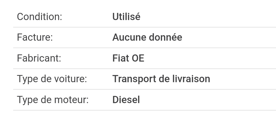Click the "Fabricant:" label

click(39, 58)
